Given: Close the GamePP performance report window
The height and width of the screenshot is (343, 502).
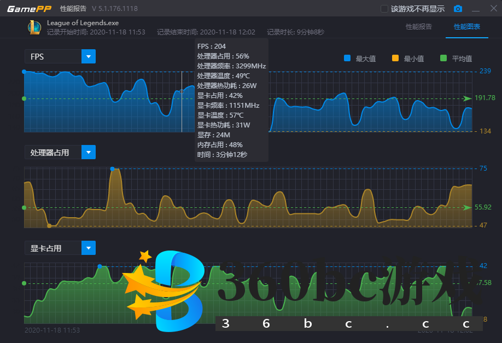Looking at the screenshot, I should 492,9.
